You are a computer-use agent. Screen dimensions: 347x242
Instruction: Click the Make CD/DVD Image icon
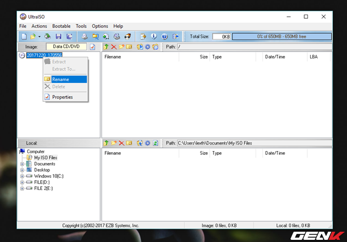point(85,36)
